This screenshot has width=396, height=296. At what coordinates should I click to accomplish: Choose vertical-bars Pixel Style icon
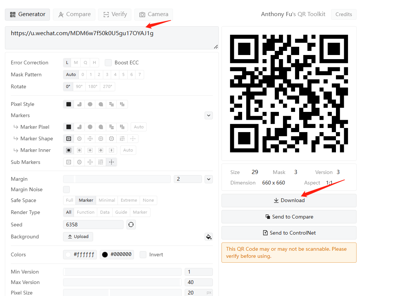[122, 104]
